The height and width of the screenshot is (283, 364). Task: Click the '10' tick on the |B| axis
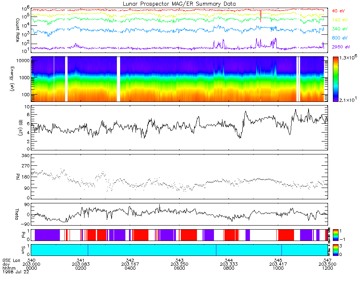pos(27,107)
